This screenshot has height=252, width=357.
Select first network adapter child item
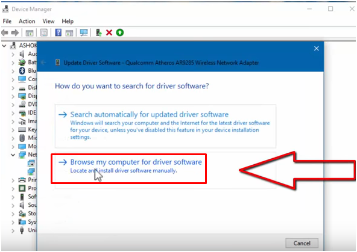(x=31, y=163)
